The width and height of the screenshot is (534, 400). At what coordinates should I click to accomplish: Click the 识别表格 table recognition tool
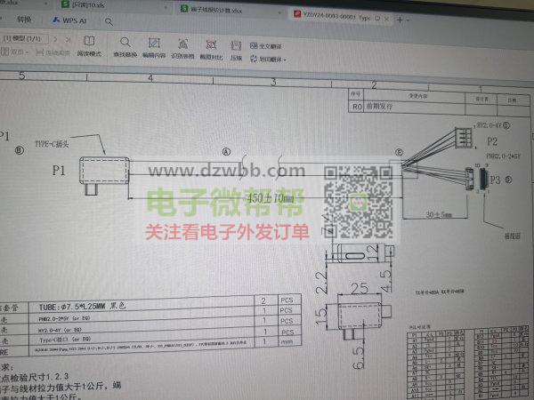[182, 49]
